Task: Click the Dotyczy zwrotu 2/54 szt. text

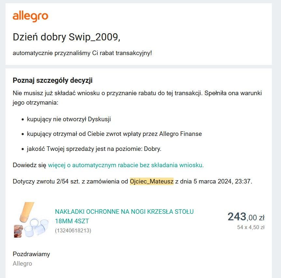Action: click(x=46, y=181)
